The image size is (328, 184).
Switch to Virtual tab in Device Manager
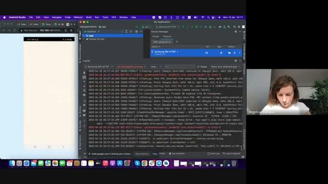[155, 36]
